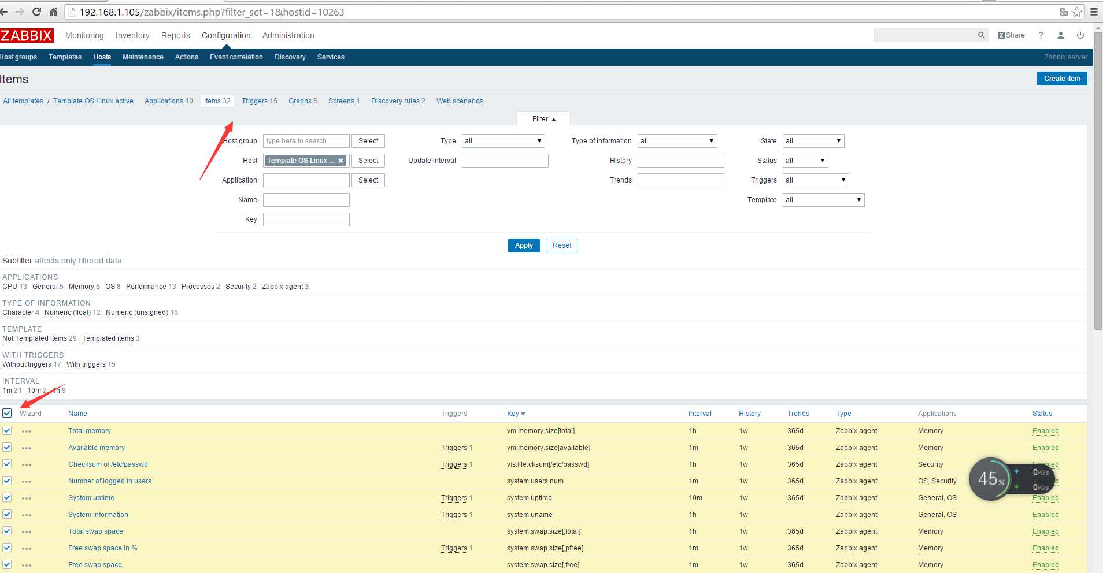Filter by CPU application subfilter
Viewport: 1103px width, 573px height.
[x=10, y=286]
